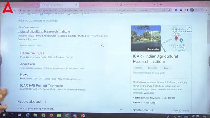Open the Windows Start menu
Viewport: 210px width, 118px height.
coord(4,115)
